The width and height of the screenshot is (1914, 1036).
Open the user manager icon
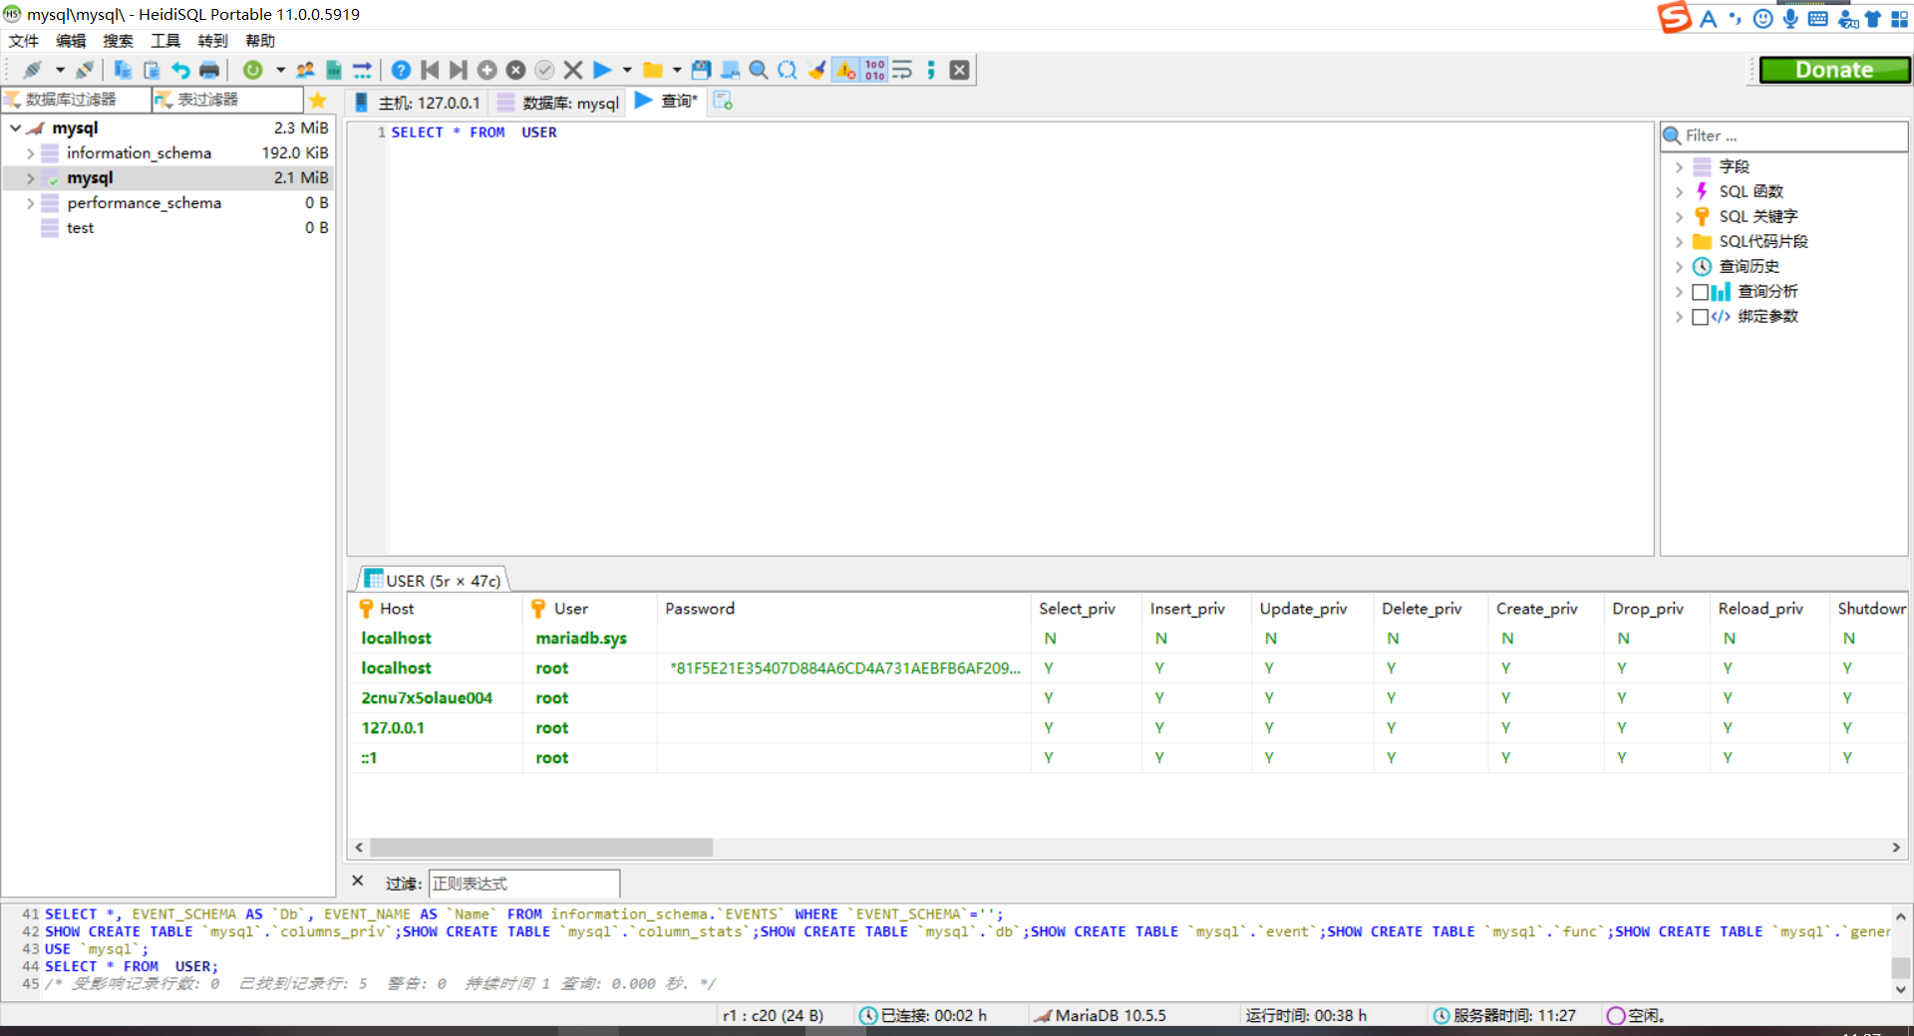click(305, 70)
